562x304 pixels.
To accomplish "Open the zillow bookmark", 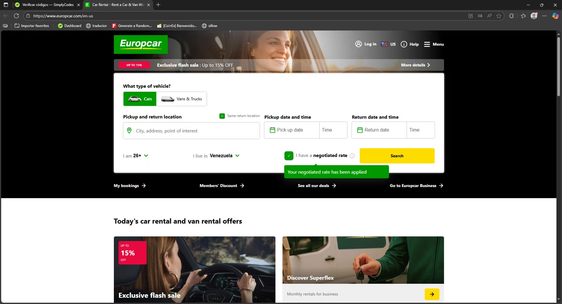I will click(x=209, y=26).
